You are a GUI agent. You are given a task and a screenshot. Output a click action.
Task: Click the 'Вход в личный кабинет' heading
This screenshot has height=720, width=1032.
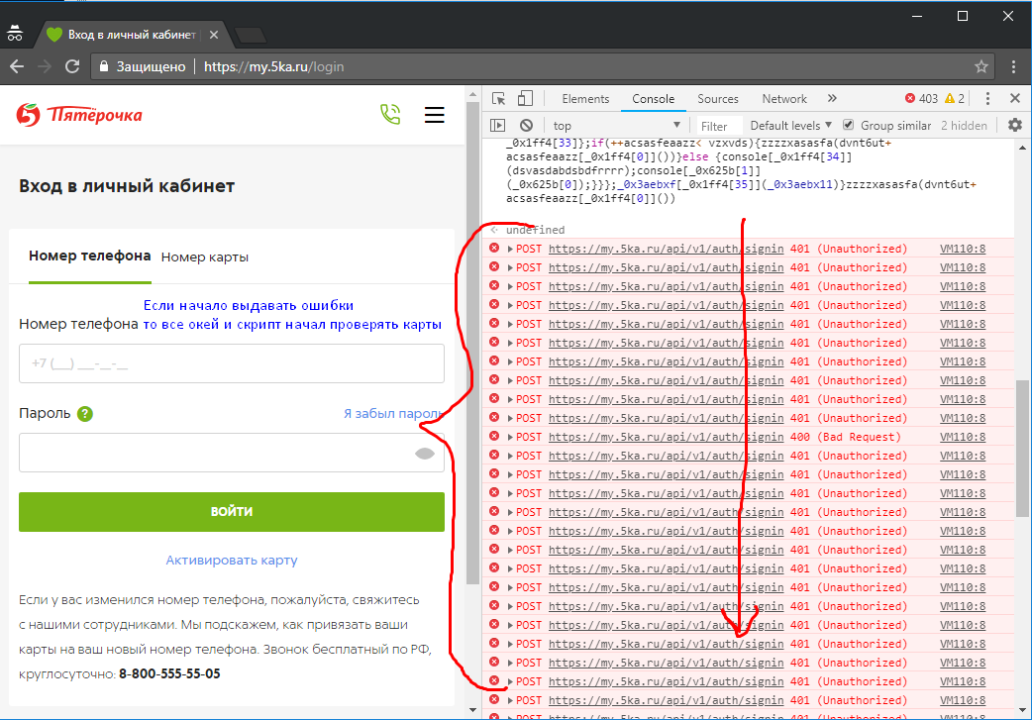pyautogui.click(x=127, y=186)
